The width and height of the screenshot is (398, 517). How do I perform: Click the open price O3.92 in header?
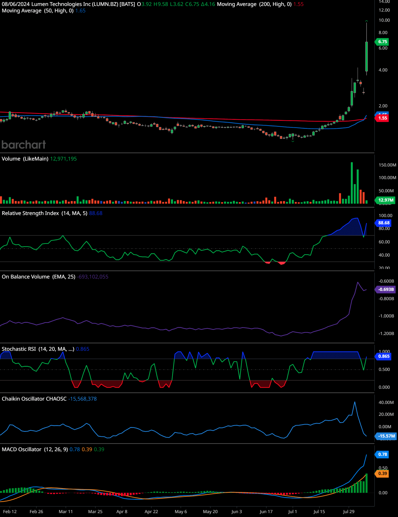click(144, 4)
